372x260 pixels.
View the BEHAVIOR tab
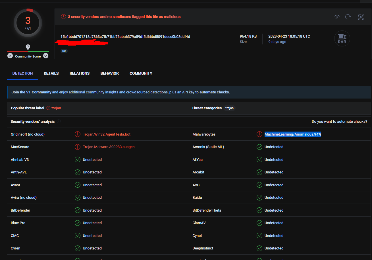tap(110, 73)
